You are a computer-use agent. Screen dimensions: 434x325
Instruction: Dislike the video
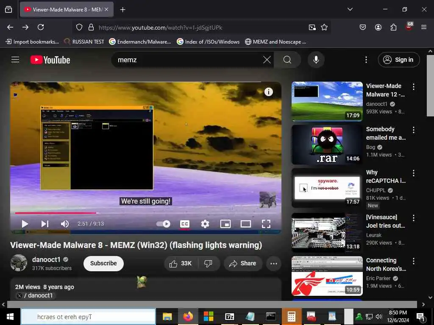(x=209, y=264)
